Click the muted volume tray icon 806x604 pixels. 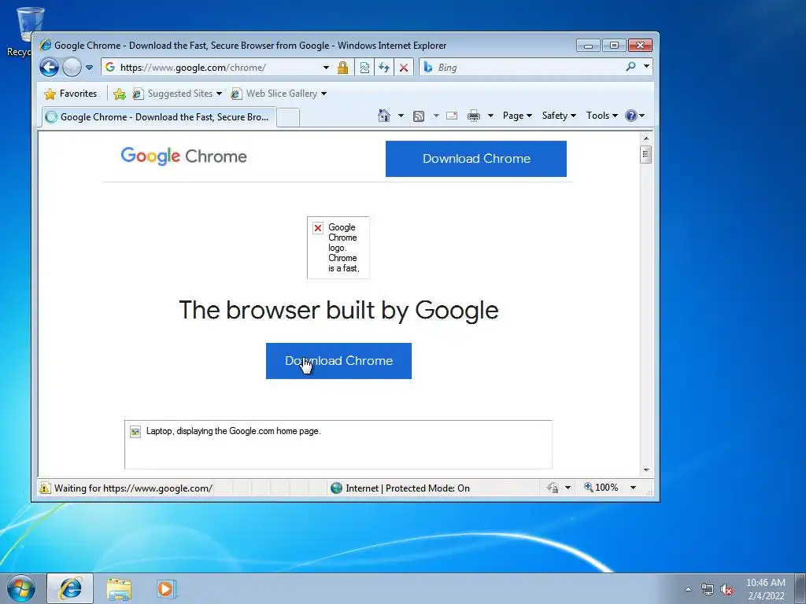coord(727,589)
